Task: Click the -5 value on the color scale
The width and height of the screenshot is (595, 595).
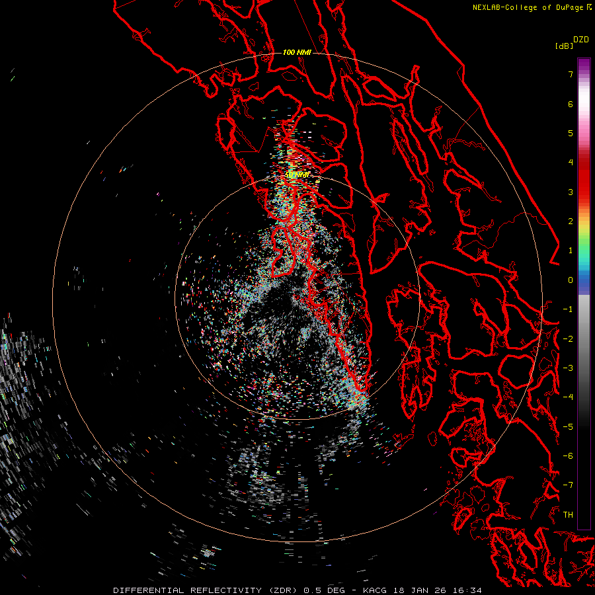Action: (568, 427)
